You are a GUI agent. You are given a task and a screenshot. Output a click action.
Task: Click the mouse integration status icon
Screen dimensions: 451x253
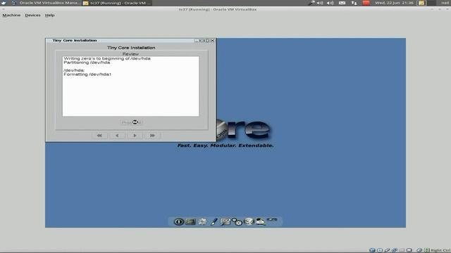[x=419, y=250]
